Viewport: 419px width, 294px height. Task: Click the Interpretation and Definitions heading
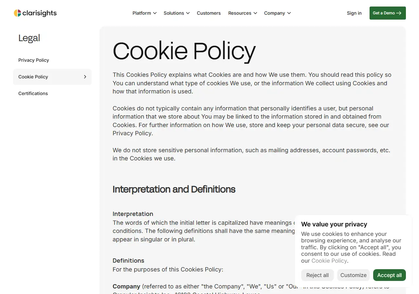(174, 189)
